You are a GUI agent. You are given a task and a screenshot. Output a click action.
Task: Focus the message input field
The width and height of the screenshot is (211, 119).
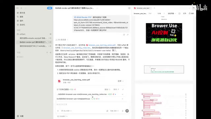pos(92,104)
